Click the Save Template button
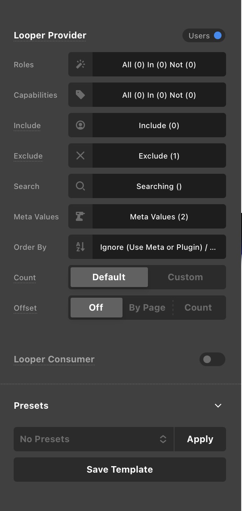242x511 pixels. pyautogui.click(x=120, y=470)
